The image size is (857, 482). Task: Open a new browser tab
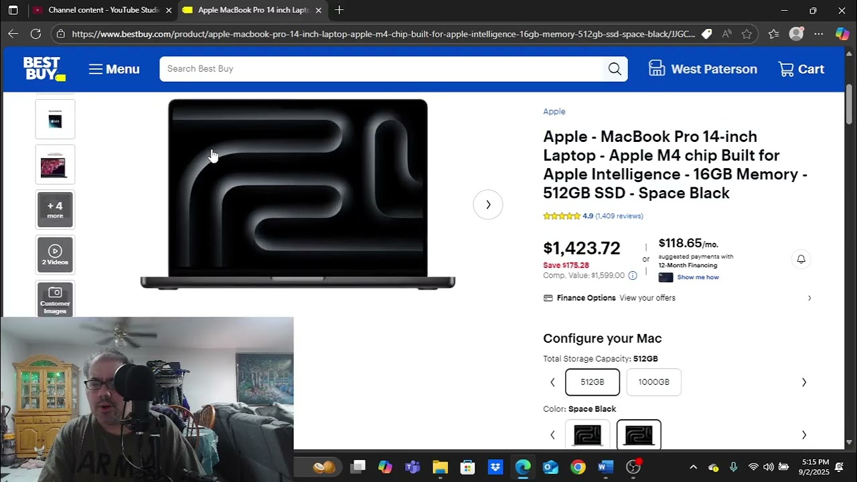[339, 10]
